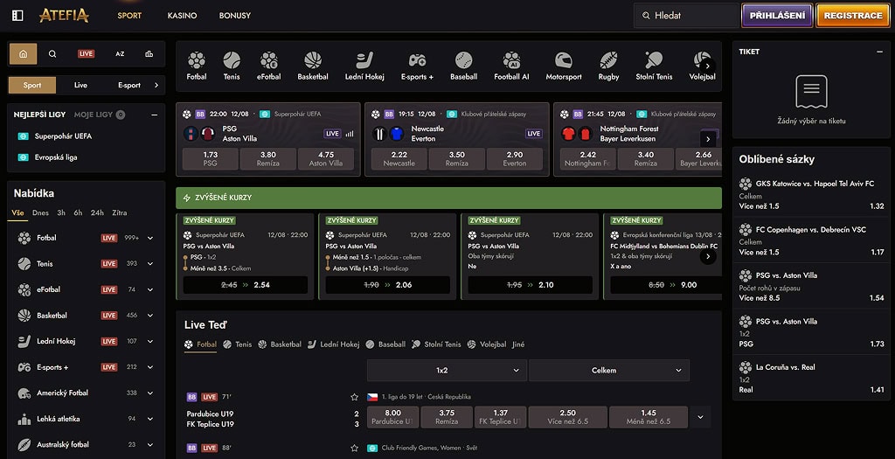The height and width of the screenshot is (459, 895).
Task: Focus the Hledat search field
Action: point(687,16)
